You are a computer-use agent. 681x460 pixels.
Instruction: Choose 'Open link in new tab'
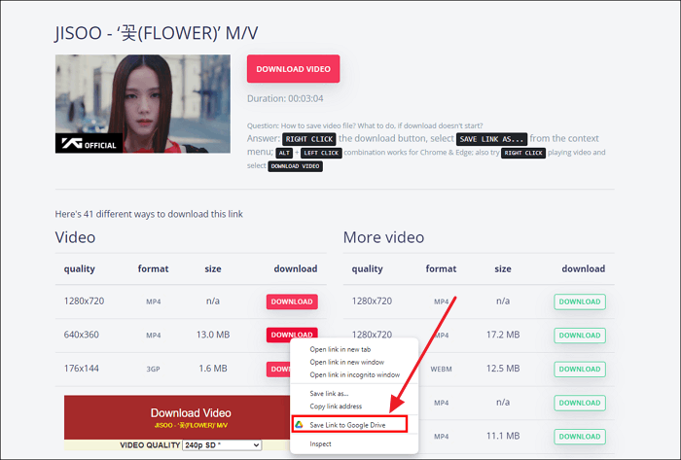pos(340,349)
